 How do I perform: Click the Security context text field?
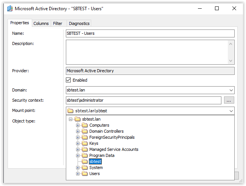click(x=143, y=100)
